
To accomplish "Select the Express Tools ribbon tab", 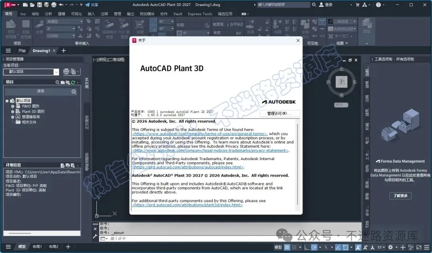I will pos(200,14).
